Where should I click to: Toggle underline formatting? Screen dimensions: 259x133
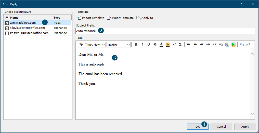(149, 45)
